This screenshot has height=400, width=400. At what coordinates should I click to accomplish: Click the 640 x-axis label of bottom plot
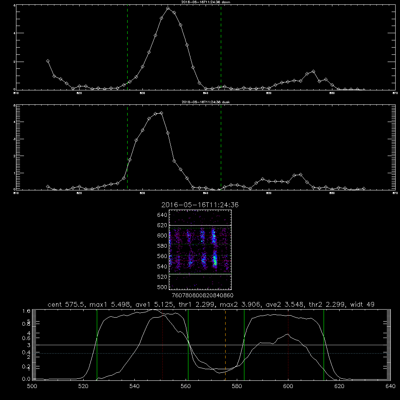[x=390, y=386]
